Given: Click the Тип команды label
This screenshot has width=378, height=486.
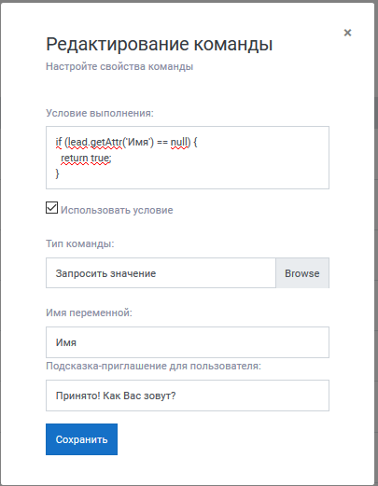Looking at the screenshot, I should pos(80,243).
